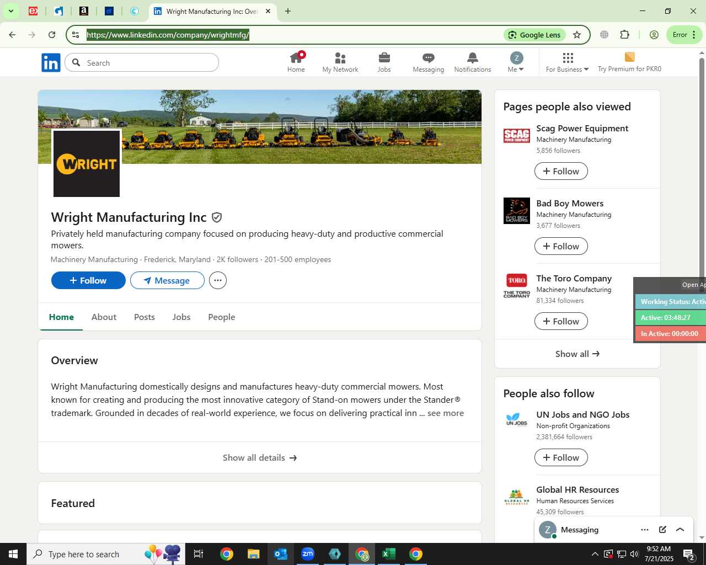Switch to the About tab
Screen dimensions: 706x565
[104, 317]
